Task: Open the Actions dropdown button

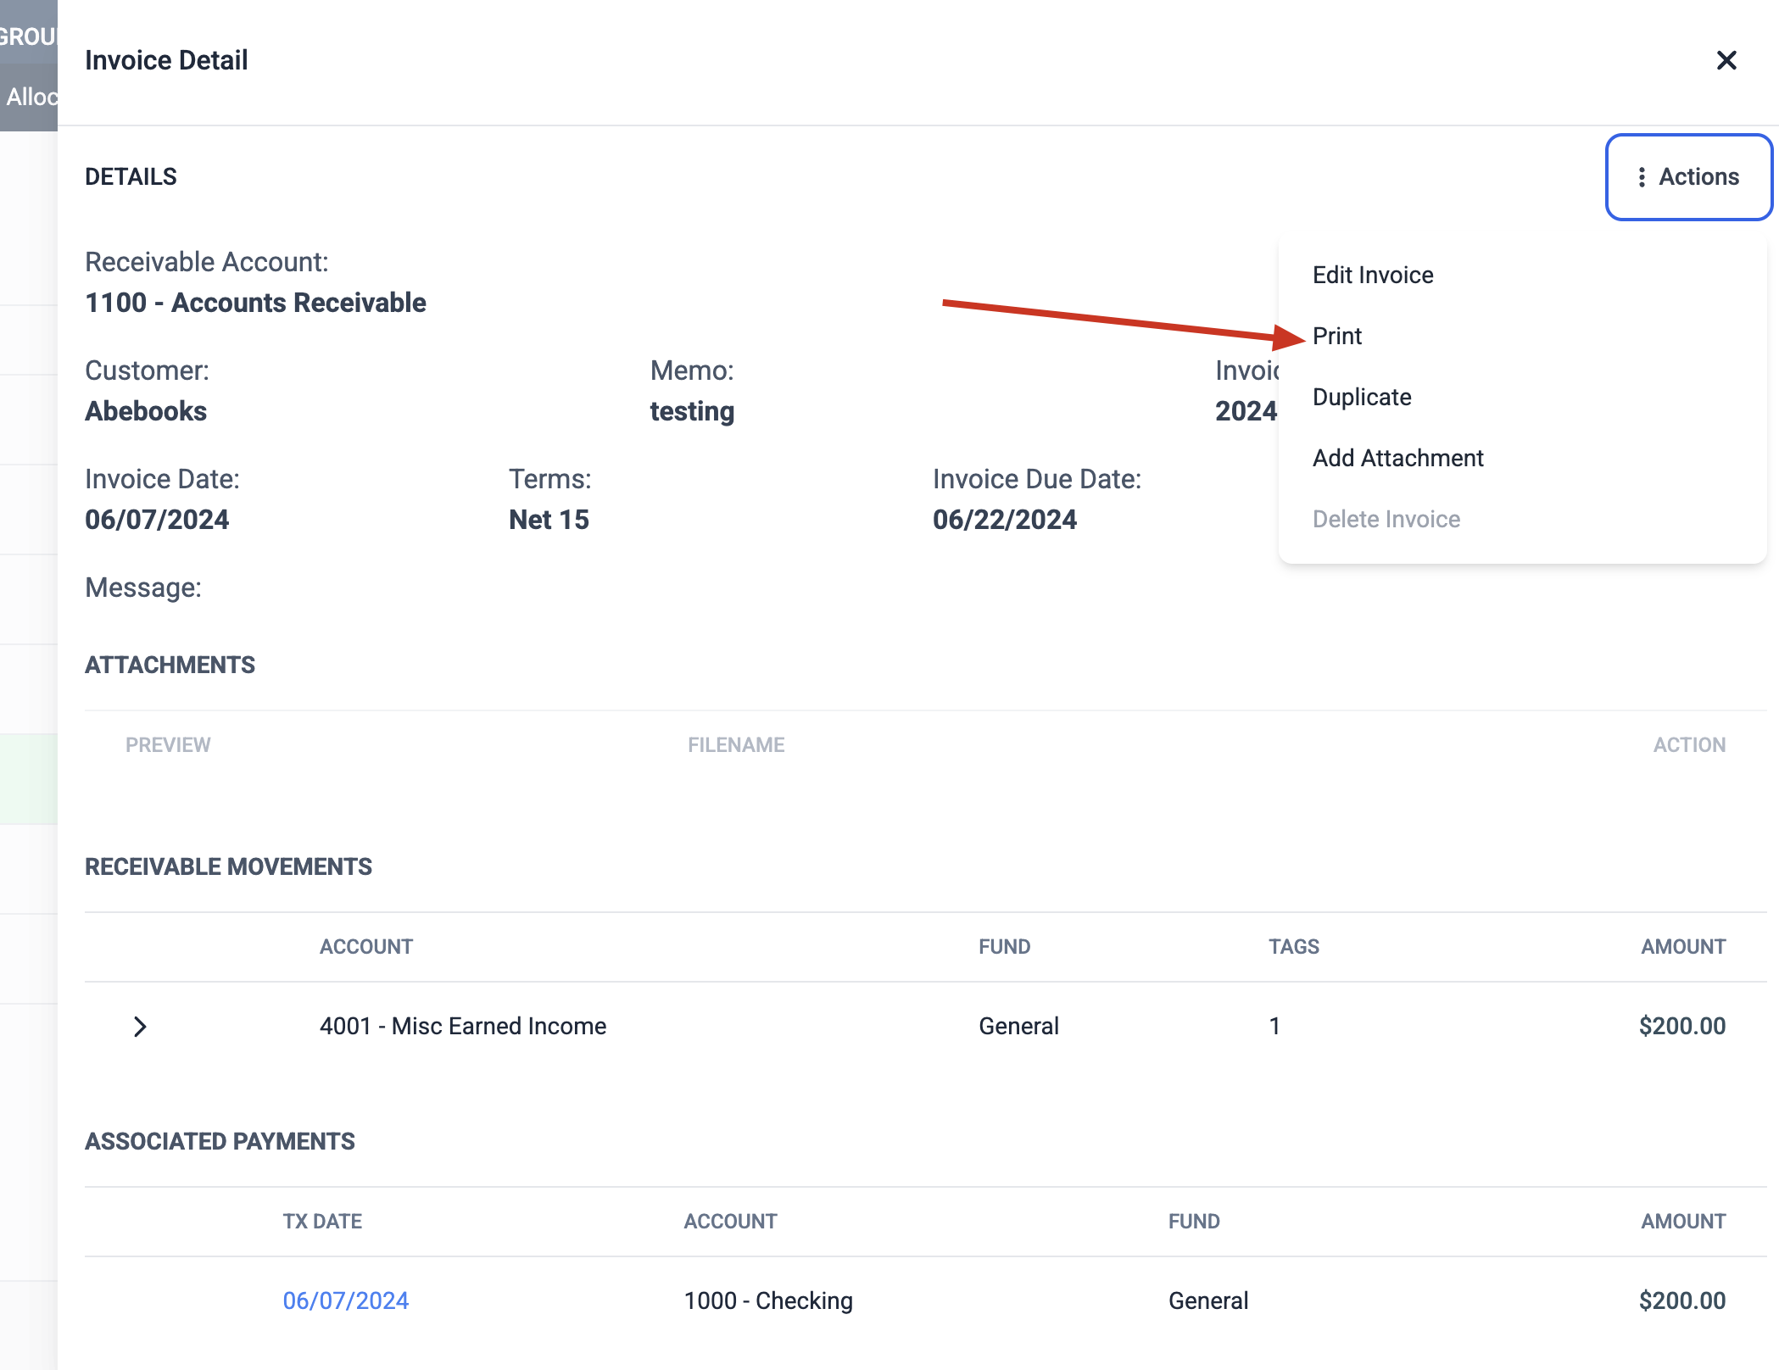Action: pos(1688,177)
